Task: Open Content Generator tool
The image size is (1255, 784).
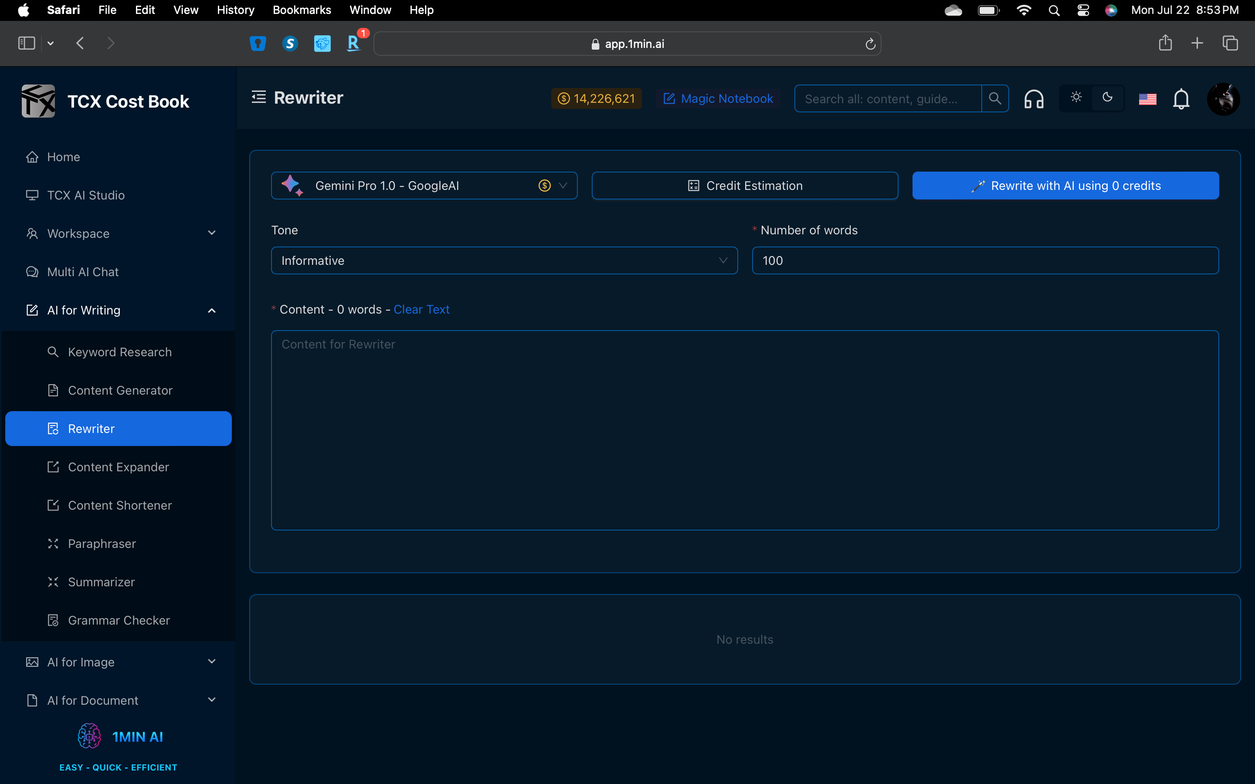Action: click(x=118, y=390)
